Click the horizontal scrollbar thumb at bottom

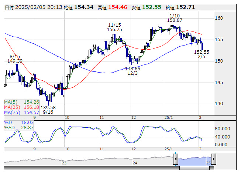pyautogui.click(x=194, y=168)
